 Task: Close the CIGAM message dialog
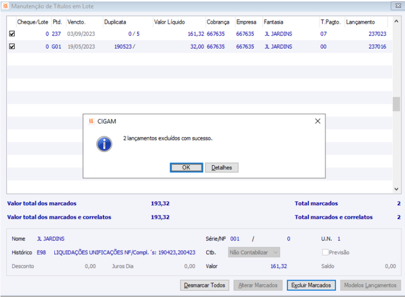tap(318, 121)
